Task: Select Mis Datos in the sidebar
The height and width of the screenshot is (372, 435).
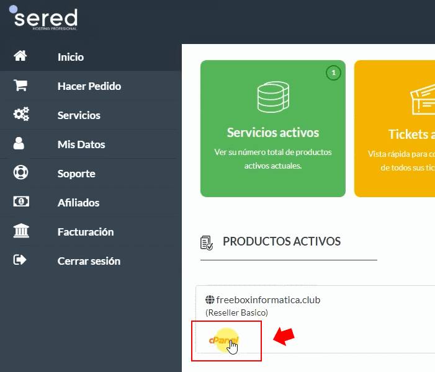Action: tap(81, 144)
